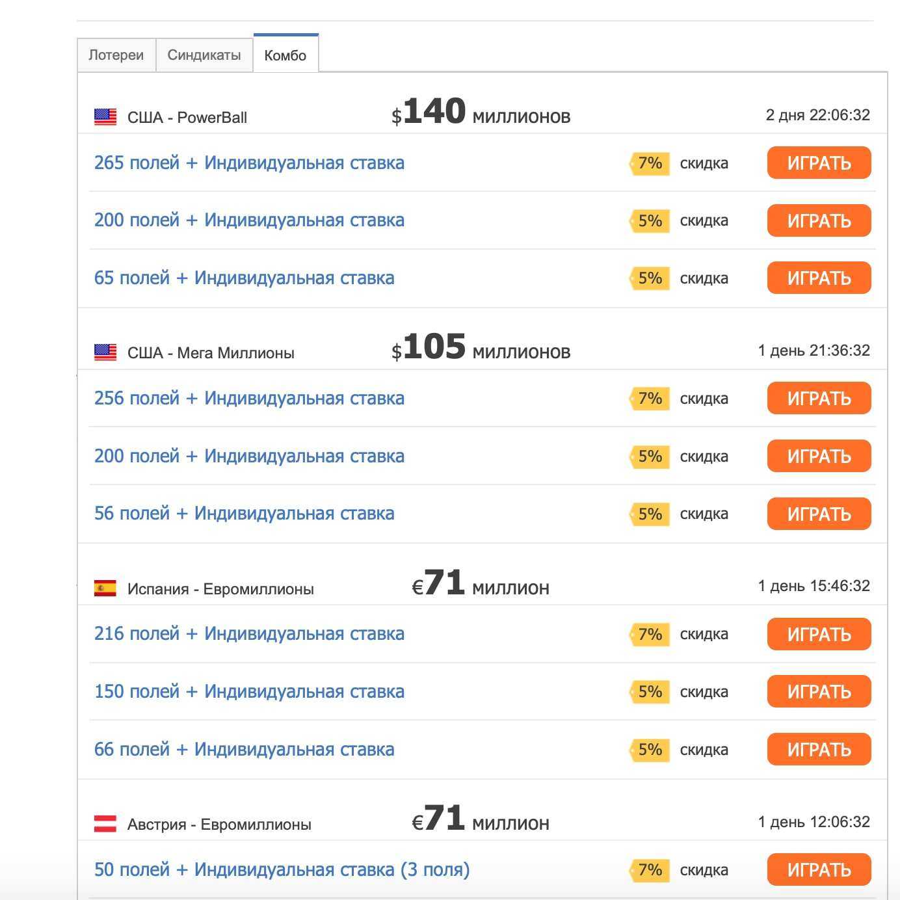Image resolution: width=900 pixels, height=900 pixels.
Task: Click the Austria flag icon for Евромиллионы
Action: (105, 824)
